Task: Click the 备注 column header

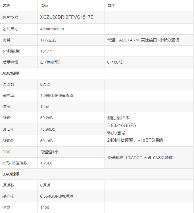Action: (x=111, y=6)
